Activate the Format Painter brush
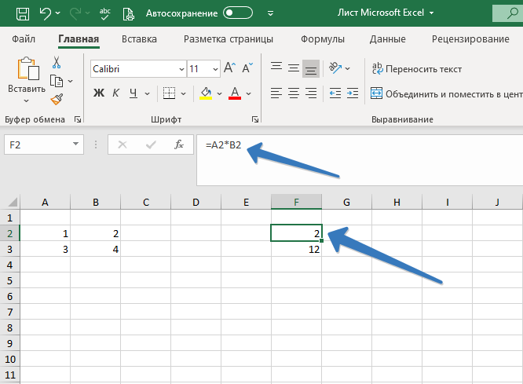 click(x=57, y=99)
